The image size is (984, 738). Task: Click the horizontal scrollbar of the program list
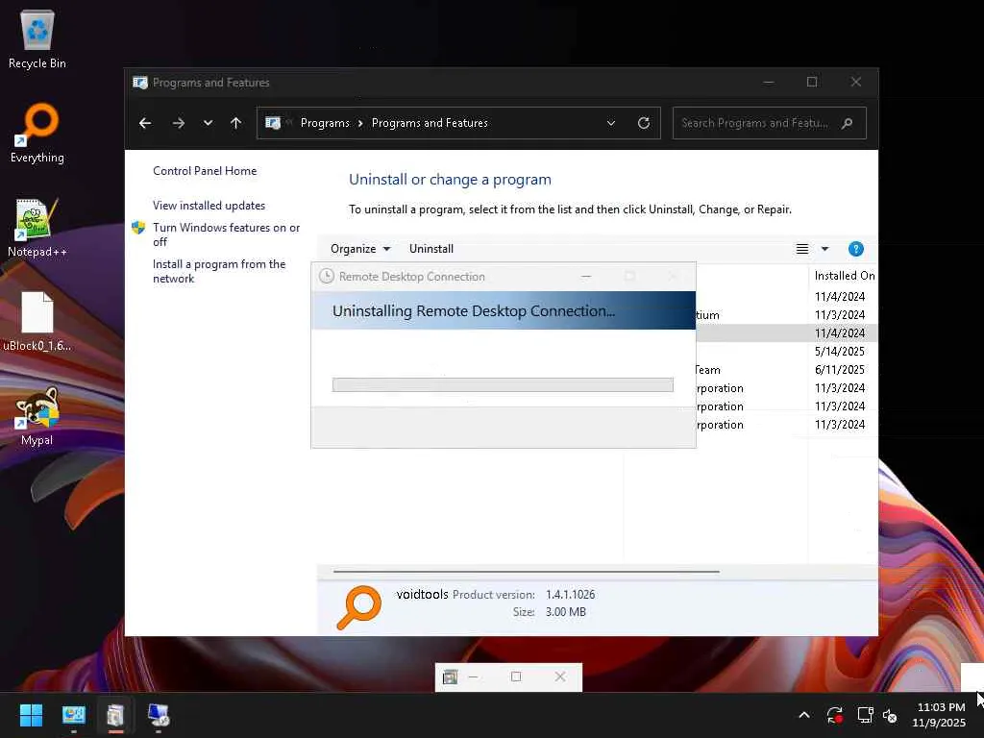tap(526, 572)
